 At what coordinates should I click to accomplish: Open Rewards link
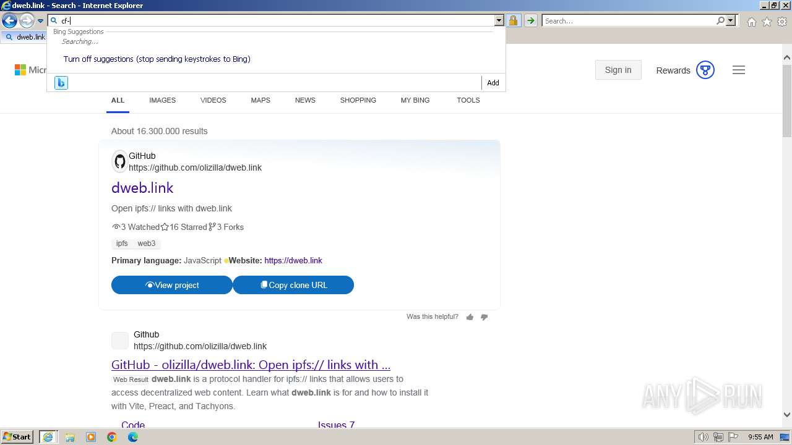pos(673,70)
